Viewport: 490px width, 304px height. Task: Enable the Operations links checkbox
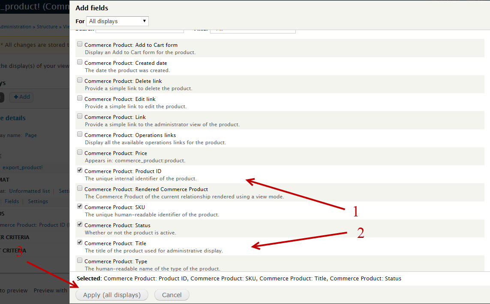click(80, 134)
